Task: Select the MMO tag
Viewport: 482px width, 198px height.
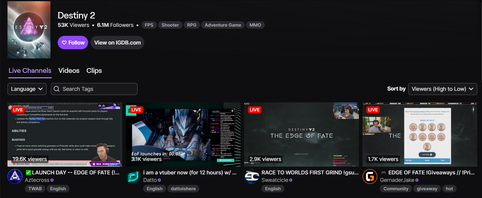Action: pyautogui.click(x=255, y=25)
